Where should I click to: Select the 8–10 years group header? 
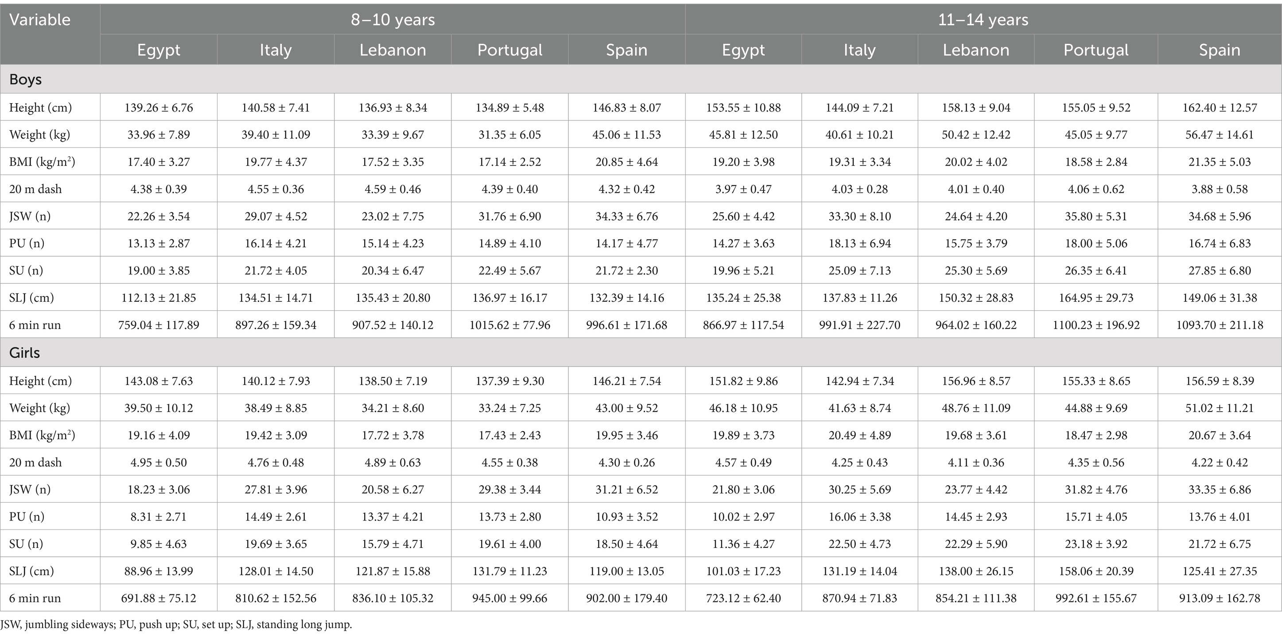point(392,19)
